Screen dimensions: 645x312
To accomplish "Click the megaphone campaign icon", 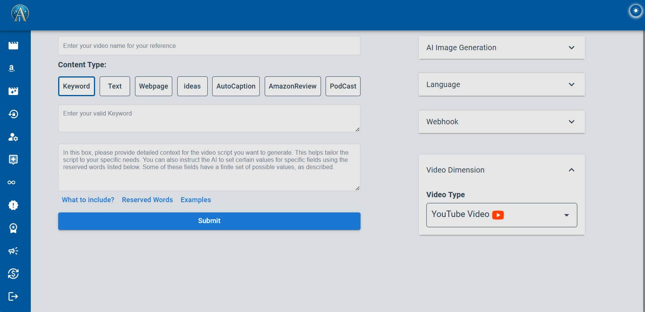I will (13, 251).
